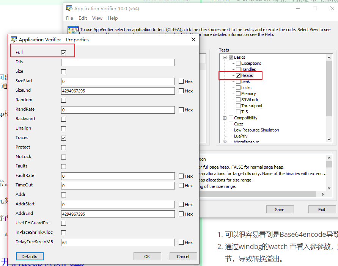The width and height of the screenshot is (338, 266).
Task: Click the SizeEnd value field
Action: pyautogui.click(x=118, y=91)
